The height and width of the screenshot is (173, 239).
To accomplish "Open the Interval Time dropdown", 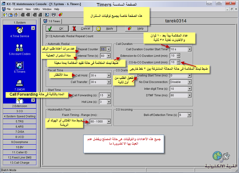I will 109,56.
